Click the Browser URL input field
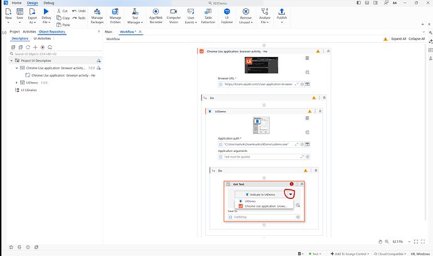 coord(259,84)
